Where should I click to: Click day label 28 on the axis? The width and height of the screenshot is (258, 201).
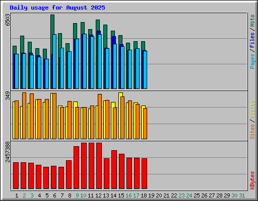(219, 195)
